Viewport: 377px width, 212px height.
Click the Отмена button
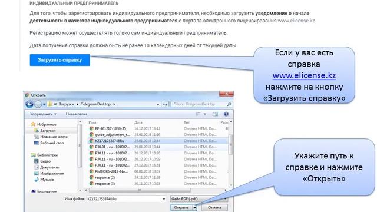[214, 207]
